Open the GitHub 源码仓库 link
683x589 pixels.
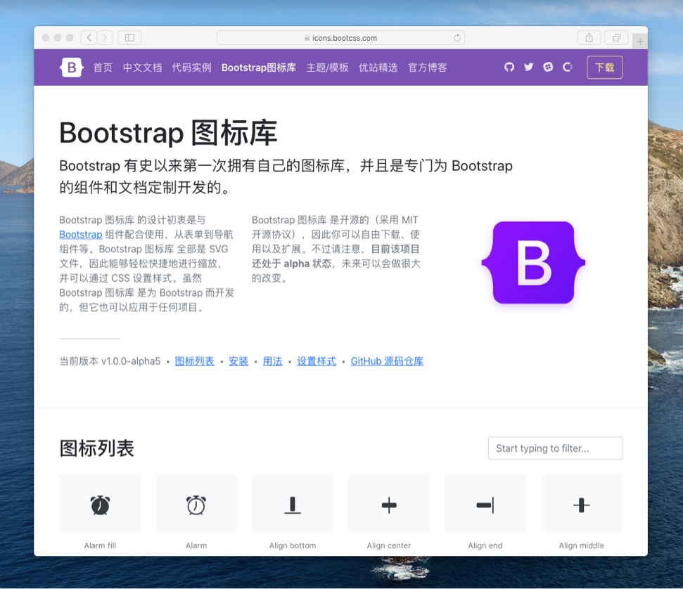388,361
